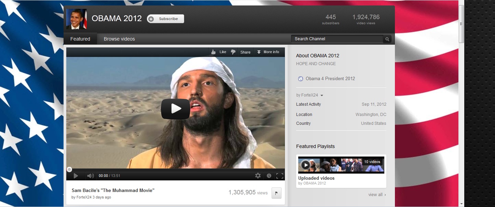Mute the video with speaker icon
495x207 pixels.
[x=90, y=176]
